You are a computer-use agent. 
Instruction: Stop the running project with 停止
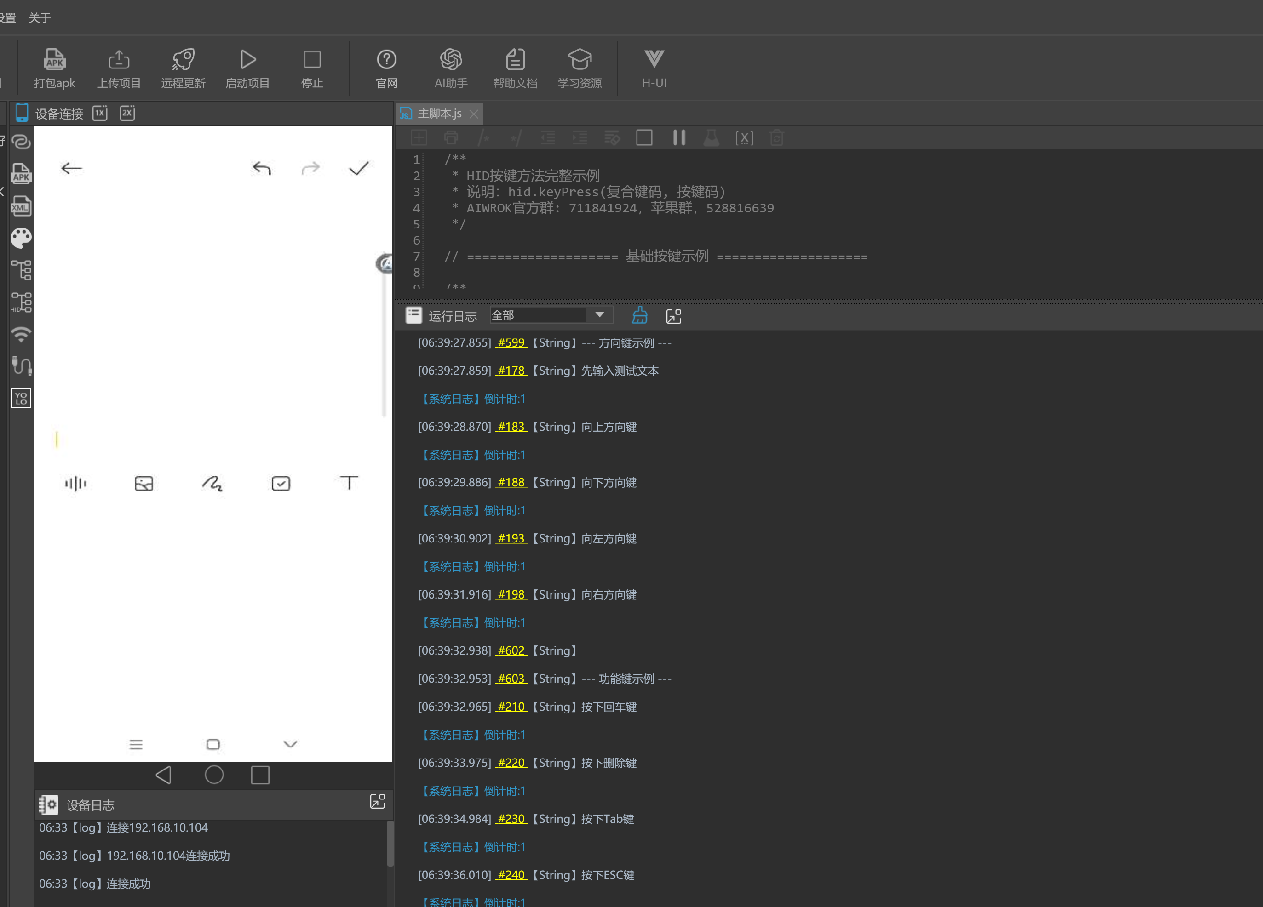[x=312, y=68]
